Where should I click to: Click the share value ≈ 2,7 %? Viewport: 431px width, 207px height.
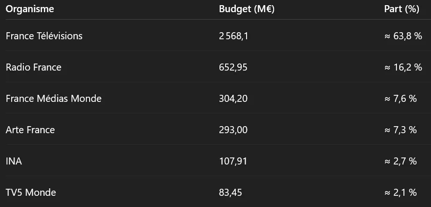tap(401, 161)
